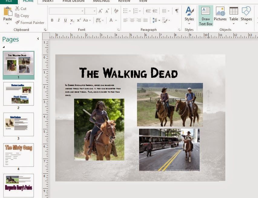The image size is (258, 198).
Task: Collapse the Pages navigation pane
Action: click(38, 38)
